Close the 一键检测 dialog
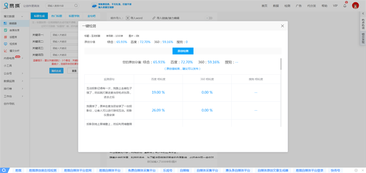366x173 pixels. [282, 26]
